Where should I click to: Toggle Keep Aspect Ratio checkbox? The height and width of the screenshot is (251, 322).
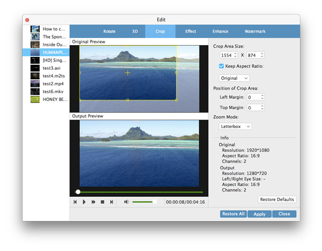click(221, 66)
